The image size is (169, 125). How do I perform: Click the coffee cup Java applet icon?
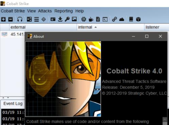click(x=91, y=19)
